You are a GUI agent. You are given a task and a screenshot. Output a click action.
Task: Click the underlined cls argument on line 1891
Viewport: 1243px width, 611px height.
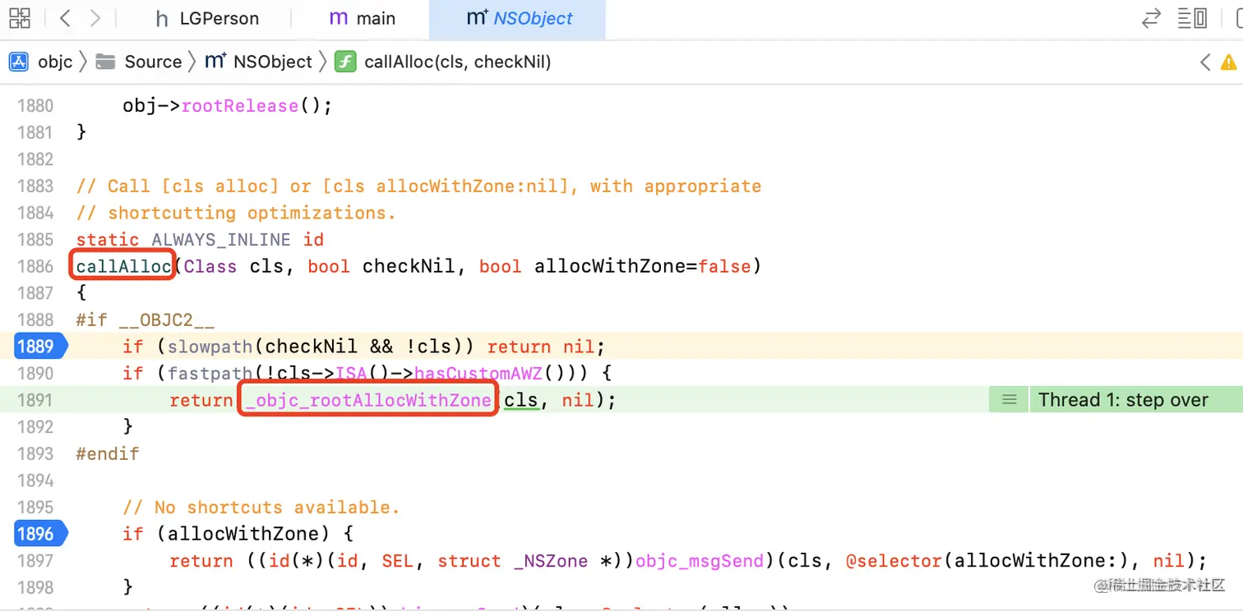(521, 400)
